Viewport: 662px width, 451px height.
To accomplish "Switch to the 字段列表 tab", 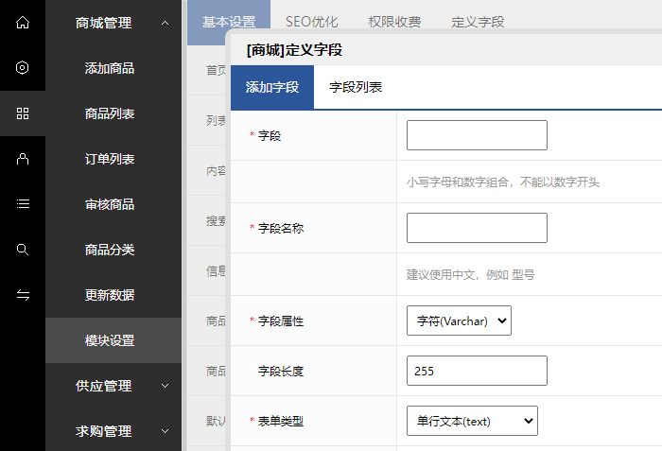I will [x=356, y=87].
